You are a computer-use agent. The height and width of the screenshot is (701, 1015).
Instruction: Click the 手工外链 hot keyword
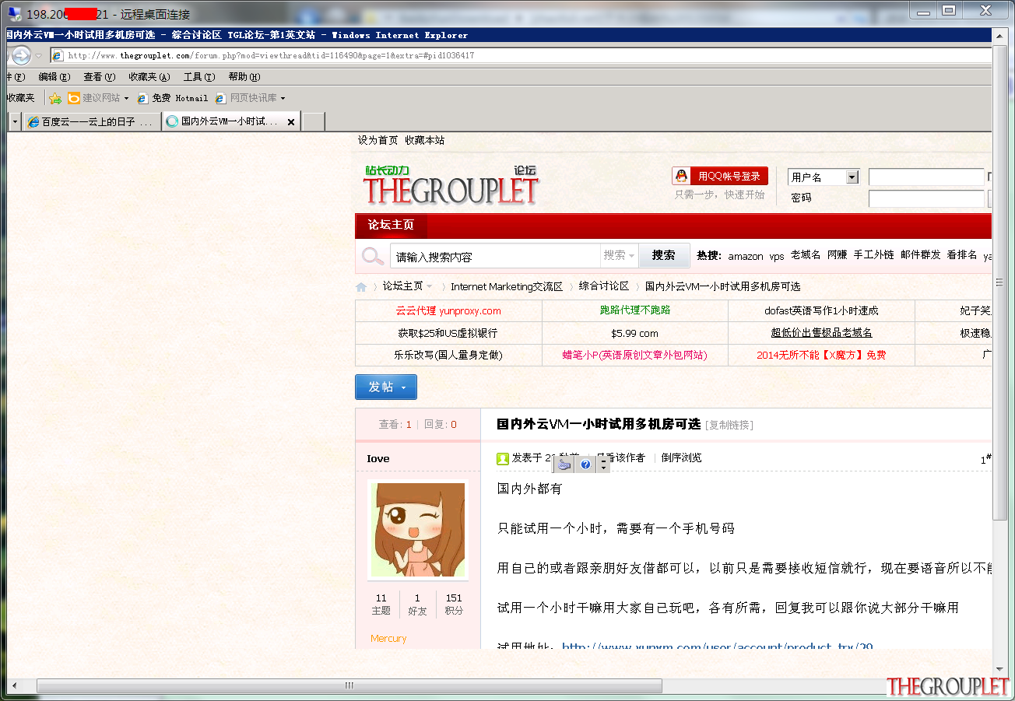pyautogui.click(x=874, y=255)
